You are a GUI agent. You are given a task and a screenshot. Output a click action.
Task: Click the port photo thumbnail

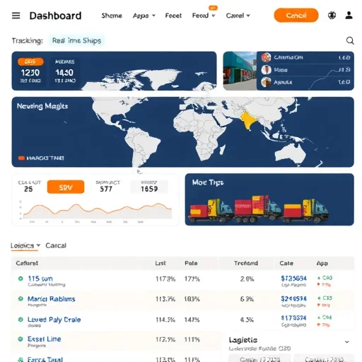click(240, 71)
